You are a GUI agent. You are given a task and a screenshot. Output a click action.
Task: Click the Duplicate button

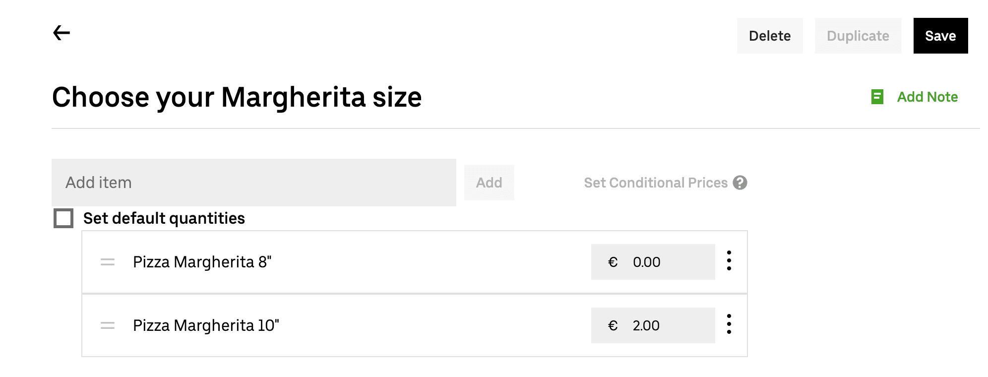click(858, 35)
